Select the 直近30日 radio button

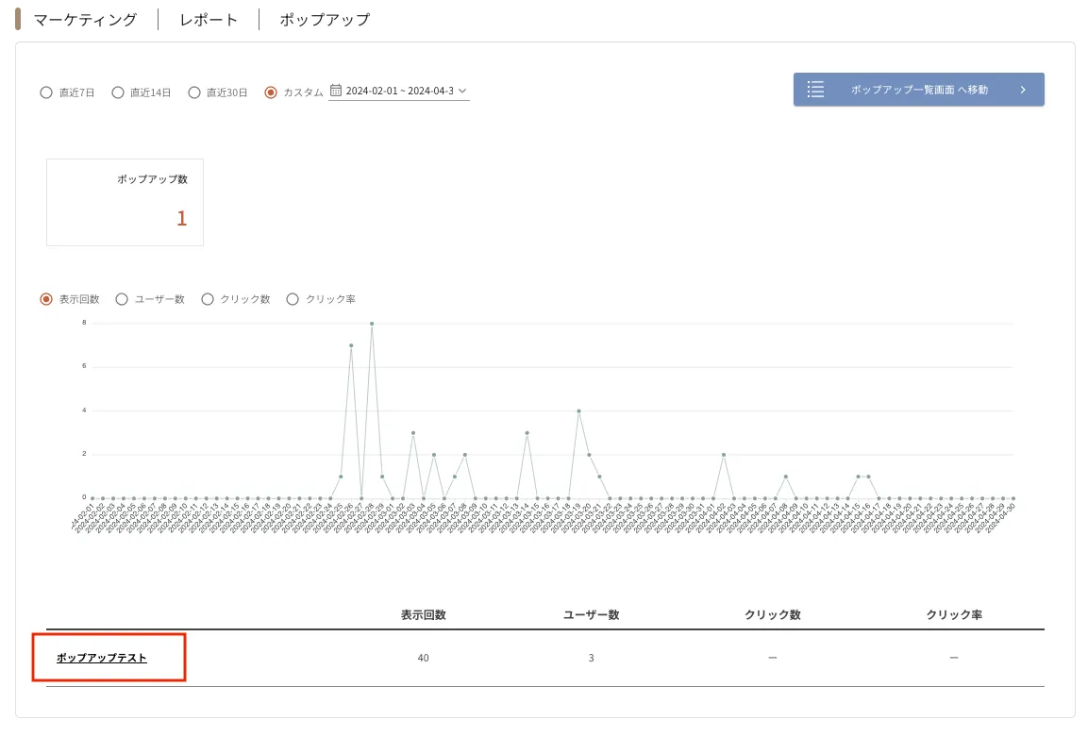(x=194, y=92)
